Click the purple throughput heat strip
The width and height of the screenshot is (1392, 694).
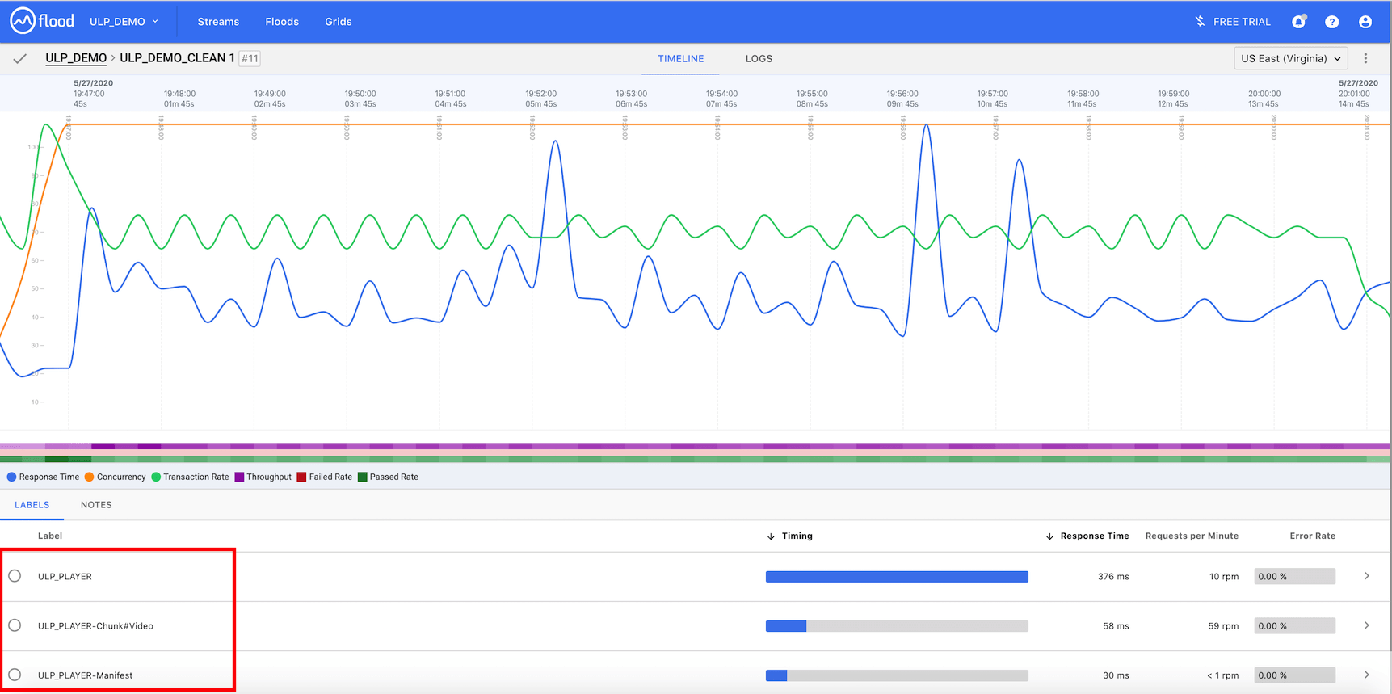coord(695,446)
